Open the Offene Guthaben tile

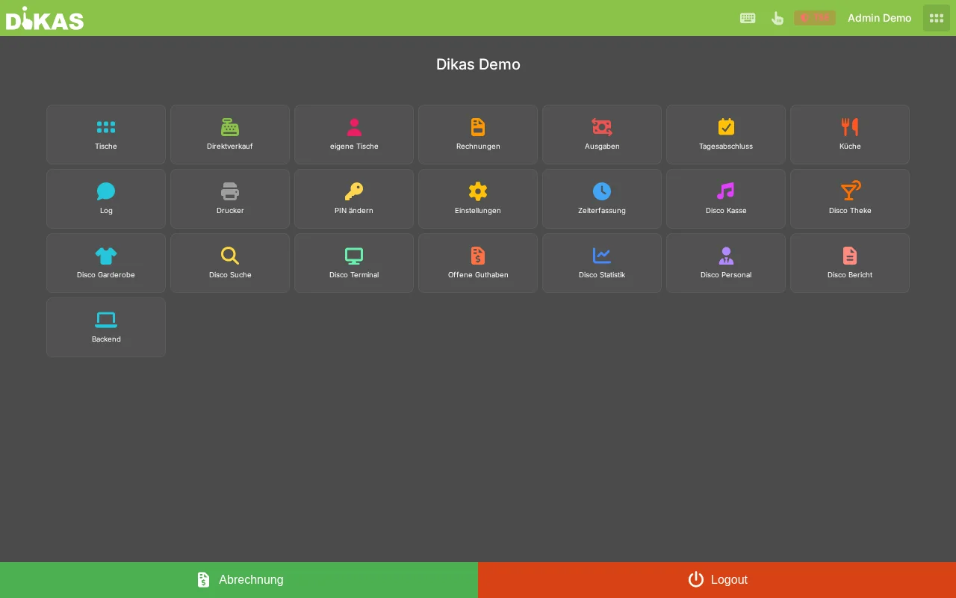[x=478, y=263]
